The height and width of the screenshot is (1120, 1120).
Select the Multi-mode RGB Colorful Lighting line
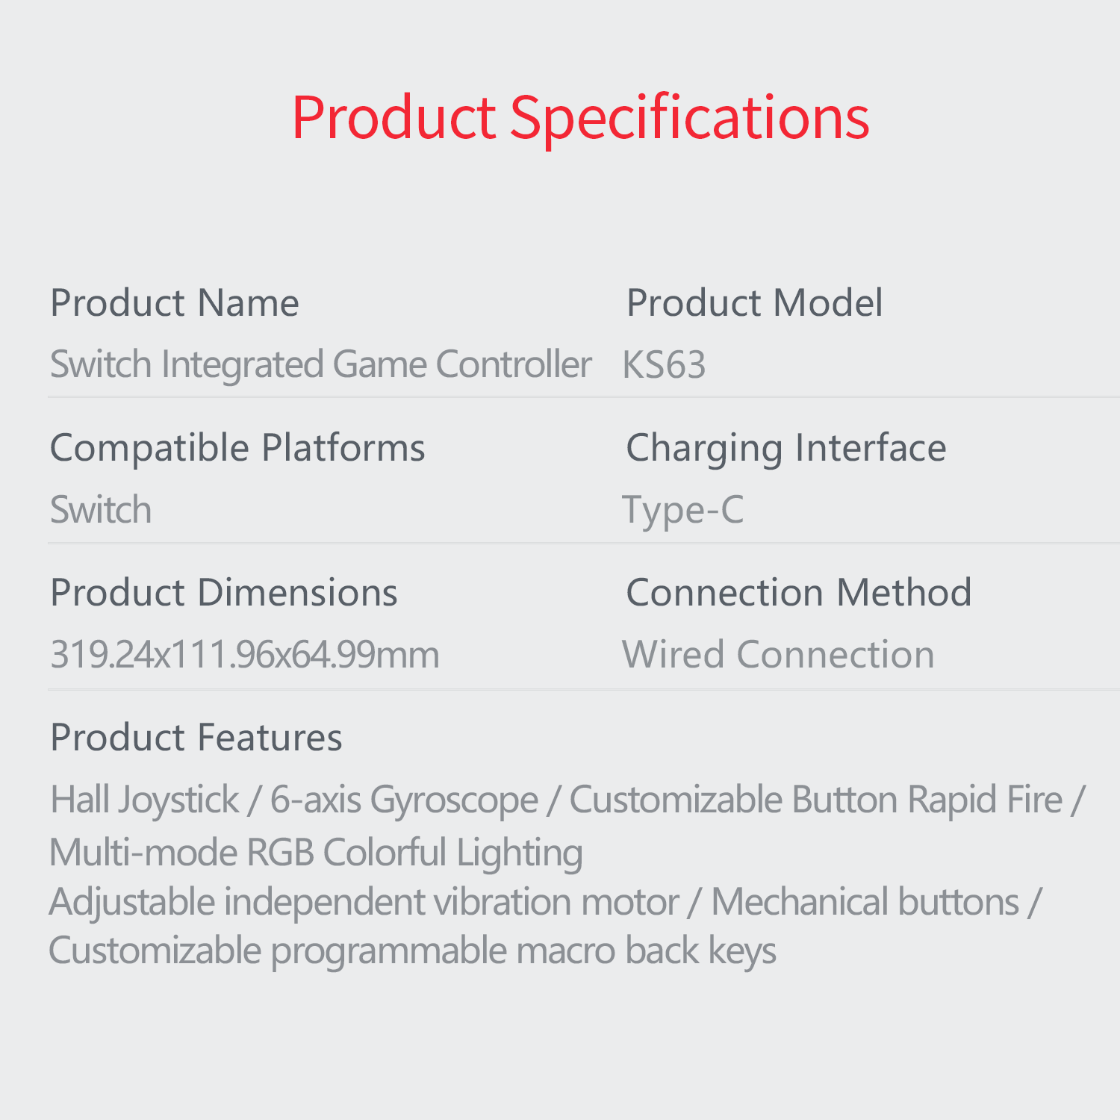coord(316,853)
